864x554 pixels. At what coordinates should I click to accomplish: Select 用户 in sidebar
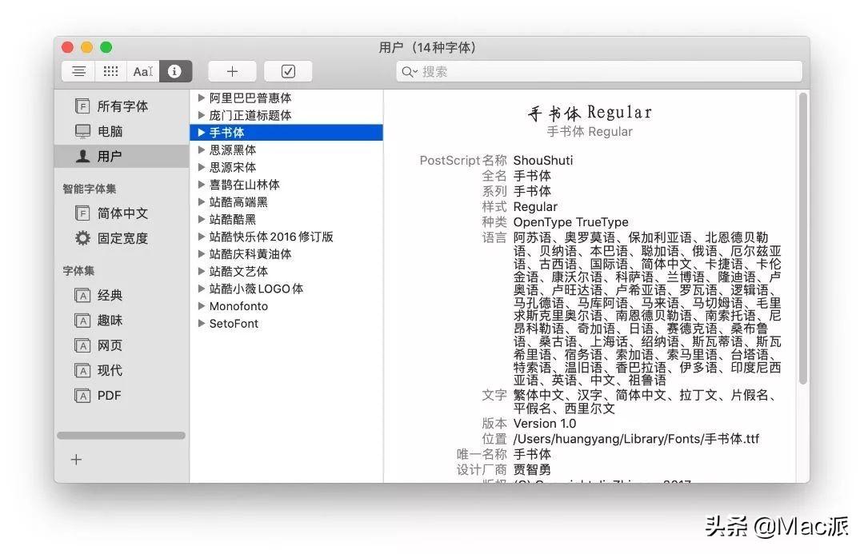click(122, 157)
